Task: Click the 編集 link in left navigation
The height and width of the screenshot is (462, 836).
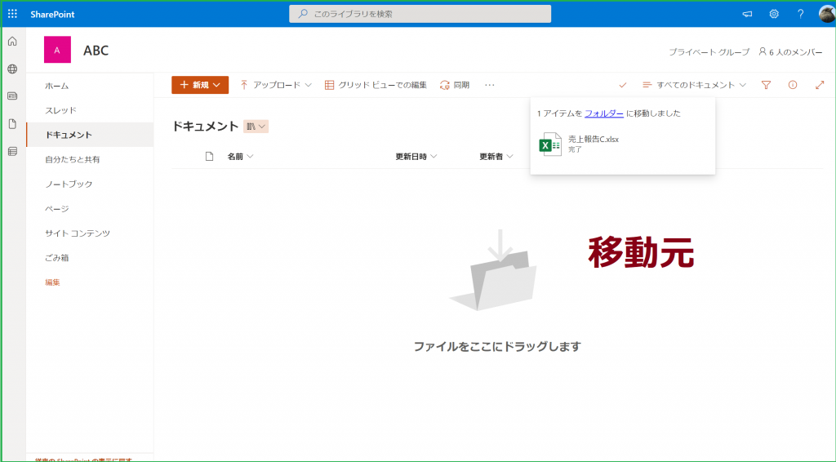Action: point(52,282)
